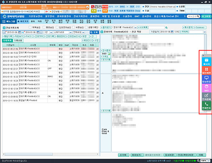This screenshot has height=163, width=212.
Task: Expand the 소화기내과 department dropdown
Action: click(x=70, y=32)
